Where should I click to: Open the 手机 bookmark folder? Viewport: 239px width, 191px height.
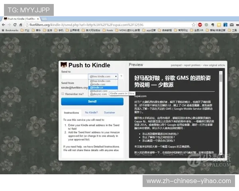(x=59, y=30)
